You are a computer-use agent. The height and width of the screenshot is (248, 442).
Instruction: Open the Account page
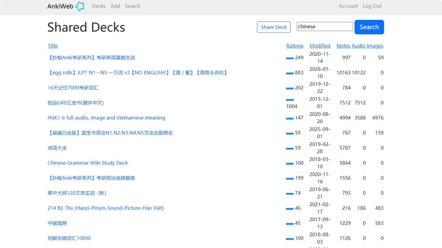(x=348, y=6)
